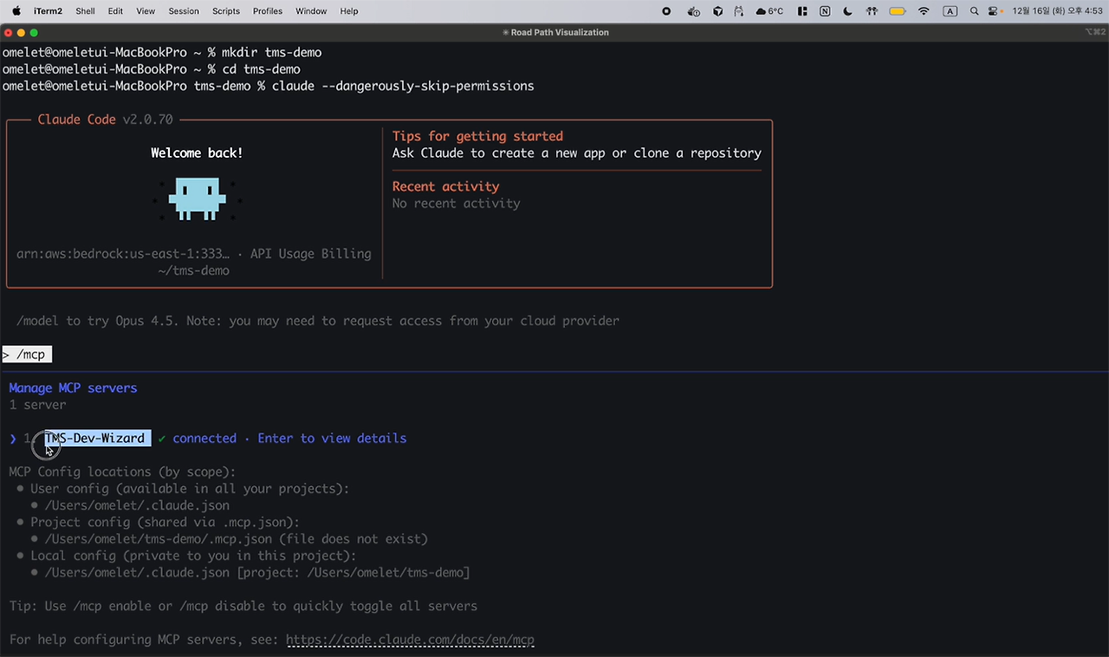Click Ask Claude to create a new app tip
The width and height of the screenshot is (1109, 657).
coord(577,153)
